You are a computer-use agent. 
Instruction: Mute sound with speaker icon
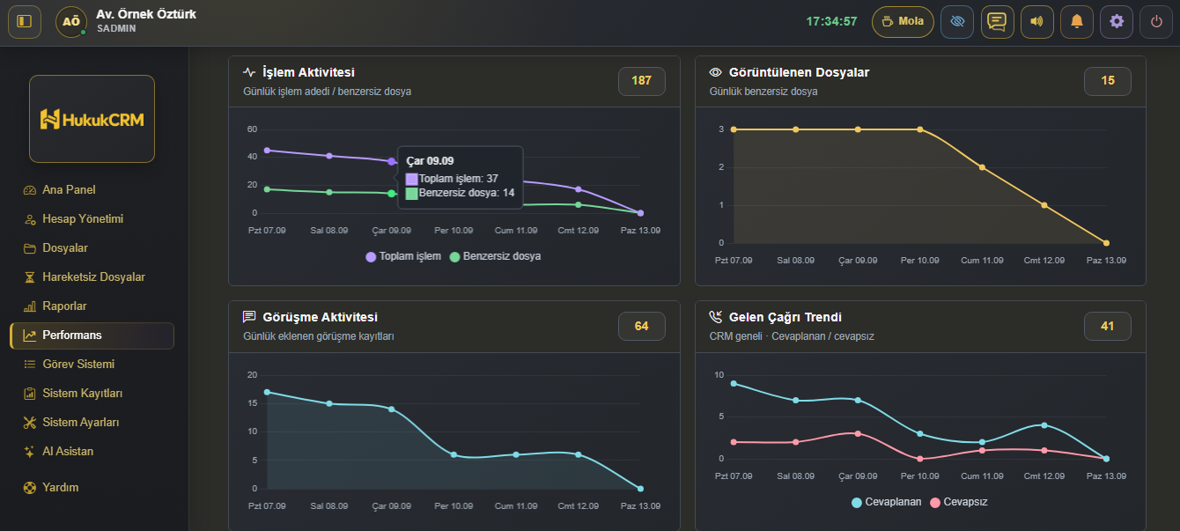coord(1036,21)
